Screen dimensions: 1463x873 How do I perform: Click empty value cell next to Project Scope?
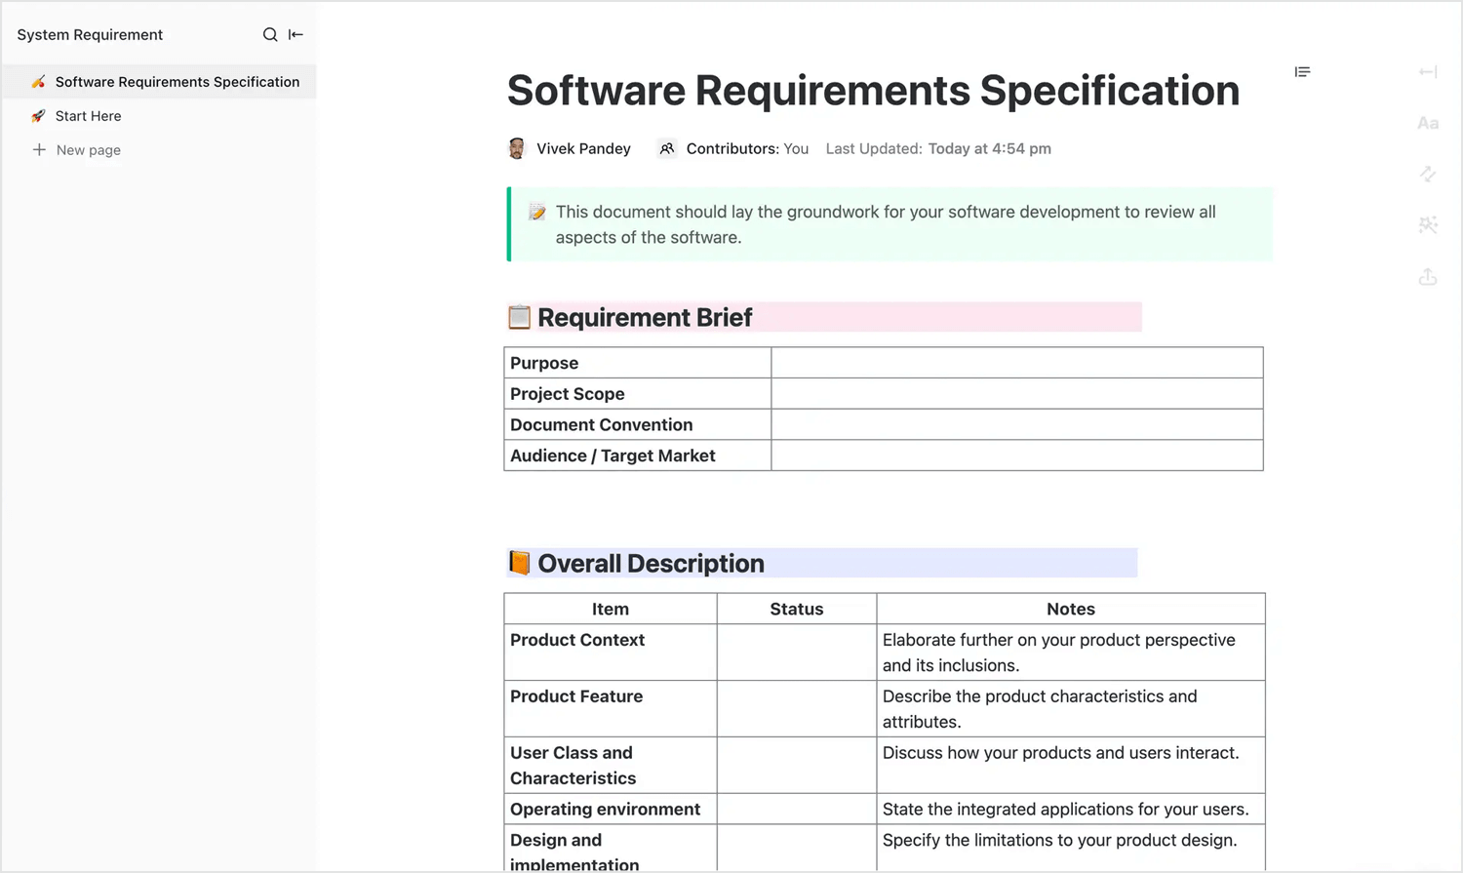[x=1017, y=394]
